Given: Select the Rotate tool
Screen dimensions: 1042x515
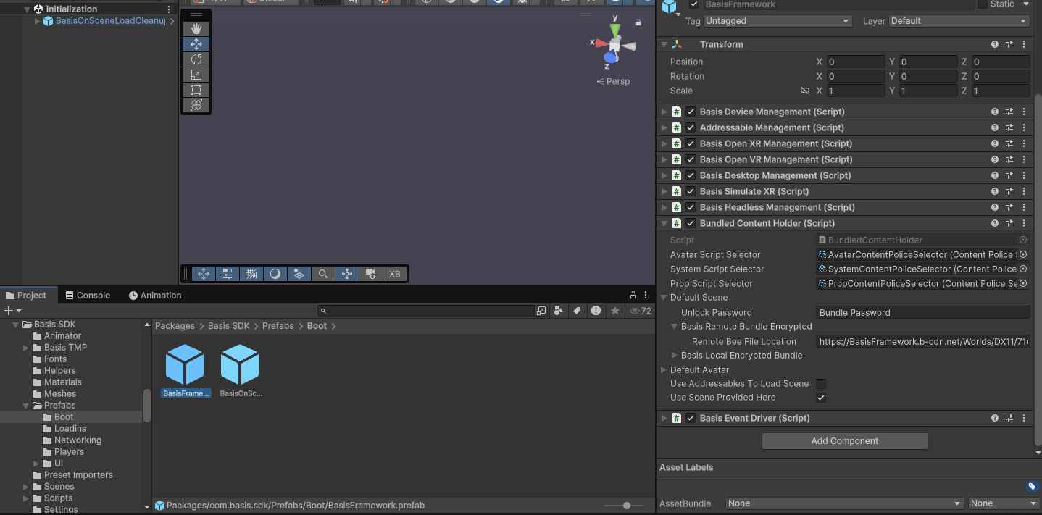Looking at the screenshot, I should [196, 59].
